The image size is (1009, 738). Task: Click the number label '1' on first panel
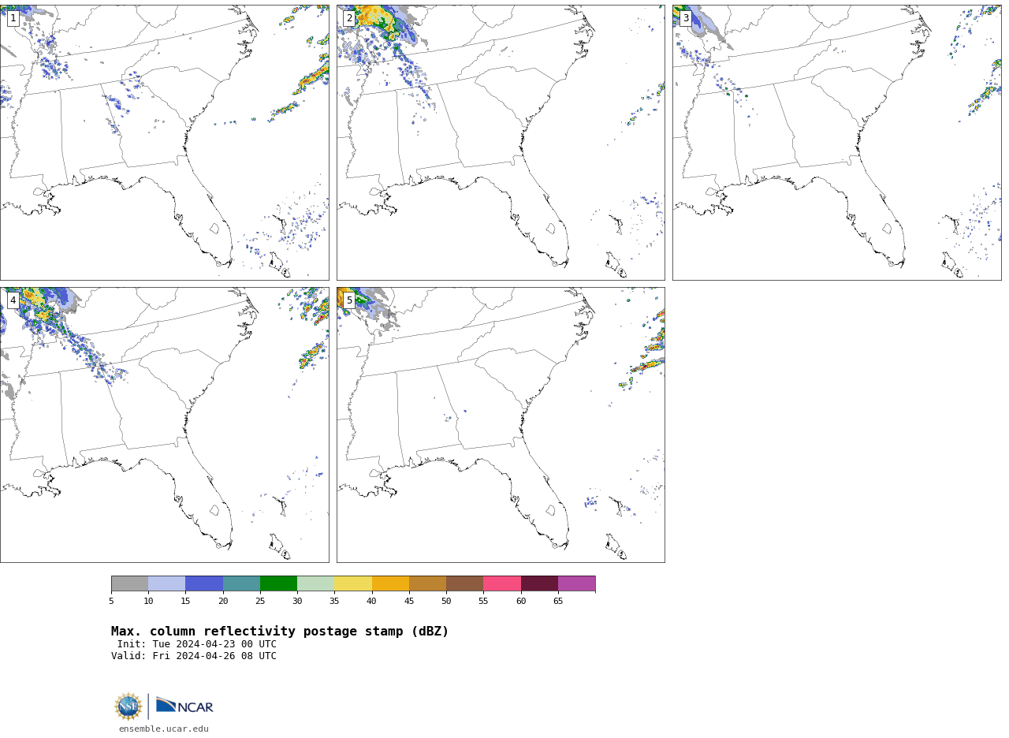13,18
